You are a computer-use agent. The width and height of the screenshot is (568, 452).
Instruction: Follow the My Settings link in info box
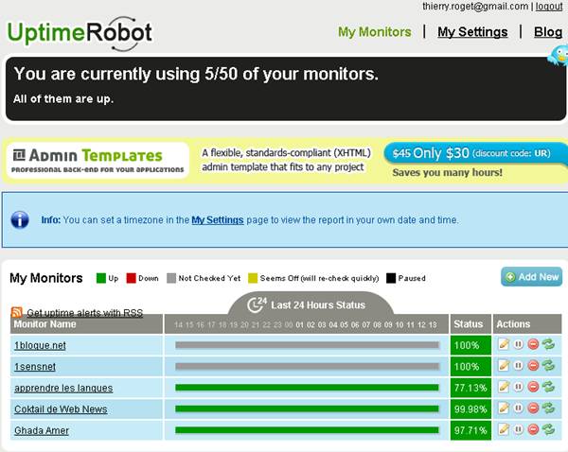coord(218,220)
